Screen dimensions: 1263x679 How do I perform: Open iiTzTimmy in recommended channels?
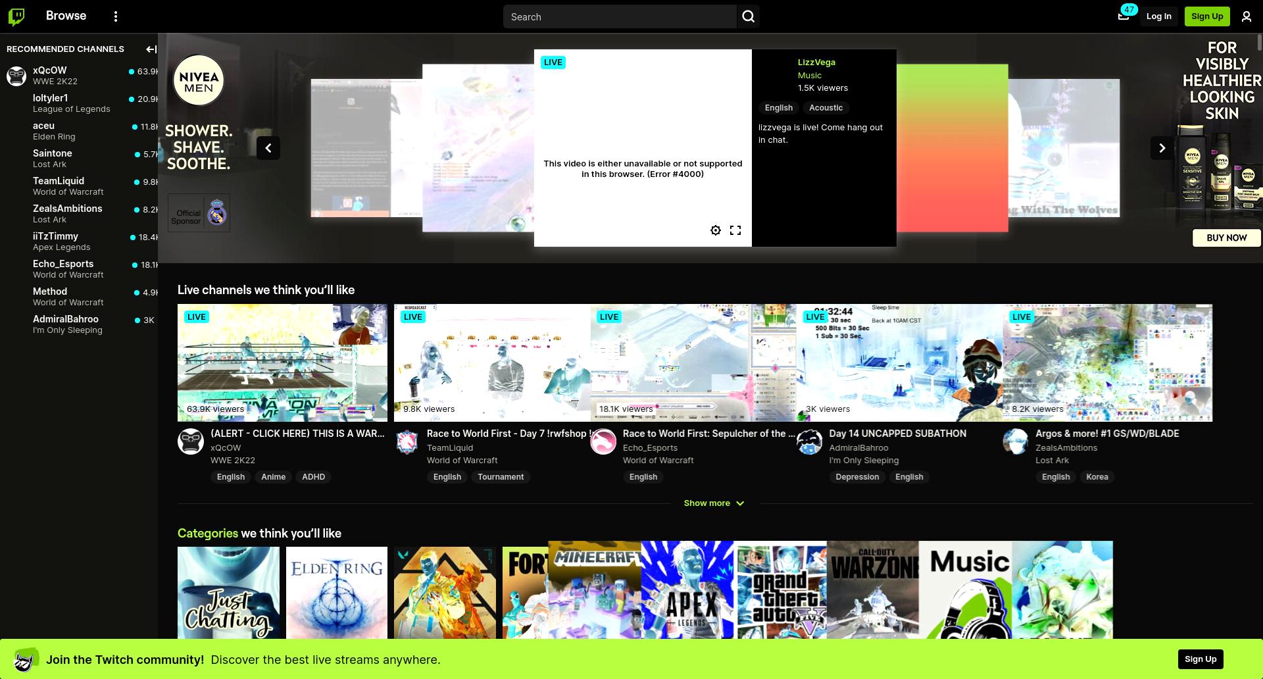[x=79, y=241]
